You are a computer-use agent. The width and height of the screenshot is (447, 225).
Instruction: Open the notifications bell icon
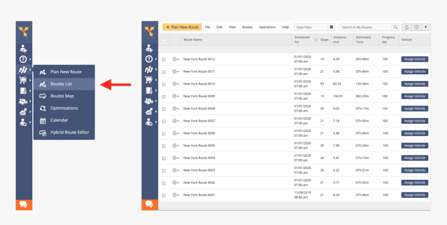pyautogui.click(x=407, y=27)
